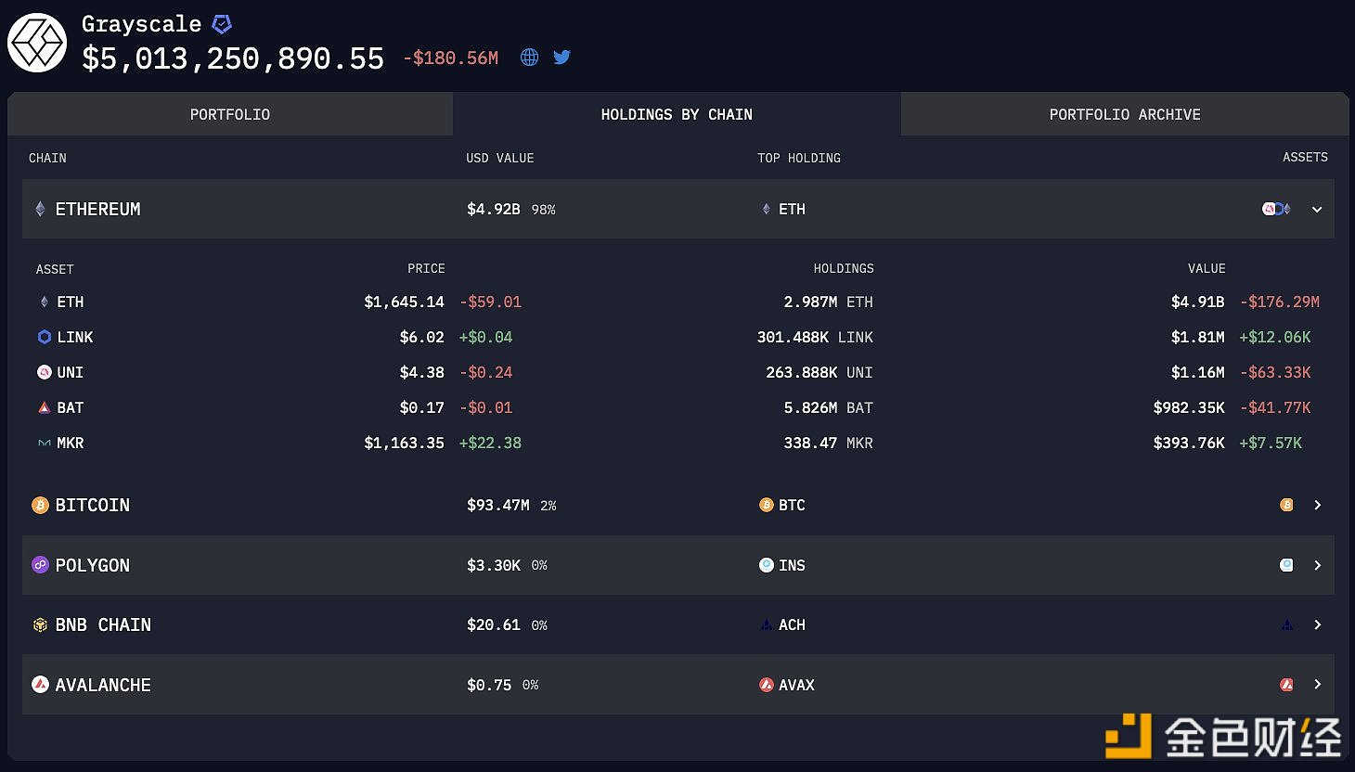Click the AVALANCHE chain name
1355x772 pixels.
[103, 685]
